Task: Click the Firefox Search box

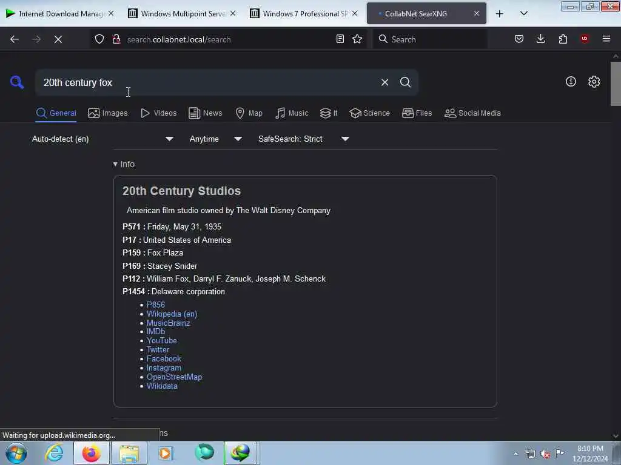Action: pyautogui.click(x=430, y=39)
